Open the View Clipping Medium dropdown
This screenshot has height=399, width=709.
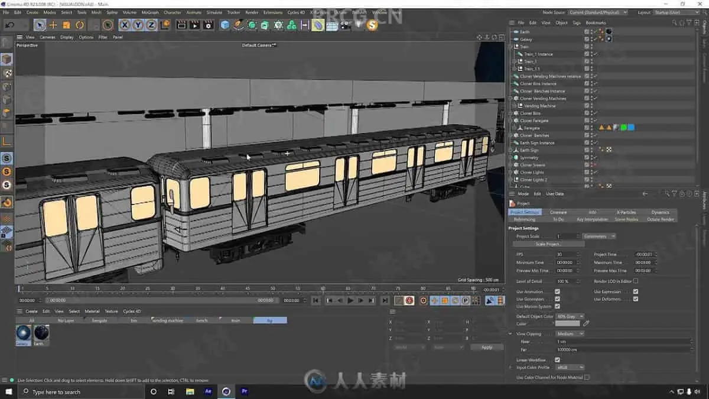point(570,333)
